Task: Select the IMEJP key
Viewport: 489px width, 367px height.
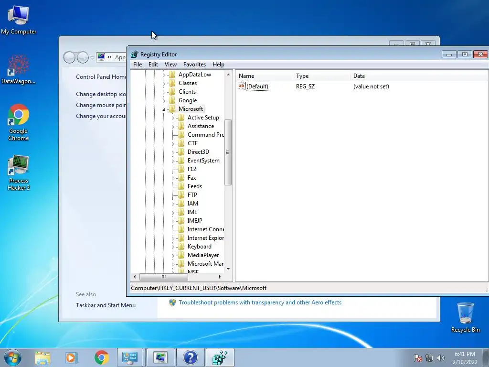Action: coord(195,221)
